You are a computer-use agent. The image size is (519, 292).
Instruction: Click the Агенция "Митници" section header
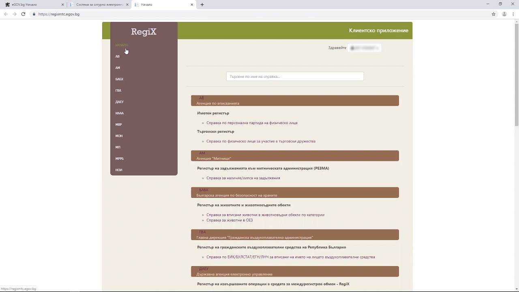pyautogui.click(x=295, y=156)
